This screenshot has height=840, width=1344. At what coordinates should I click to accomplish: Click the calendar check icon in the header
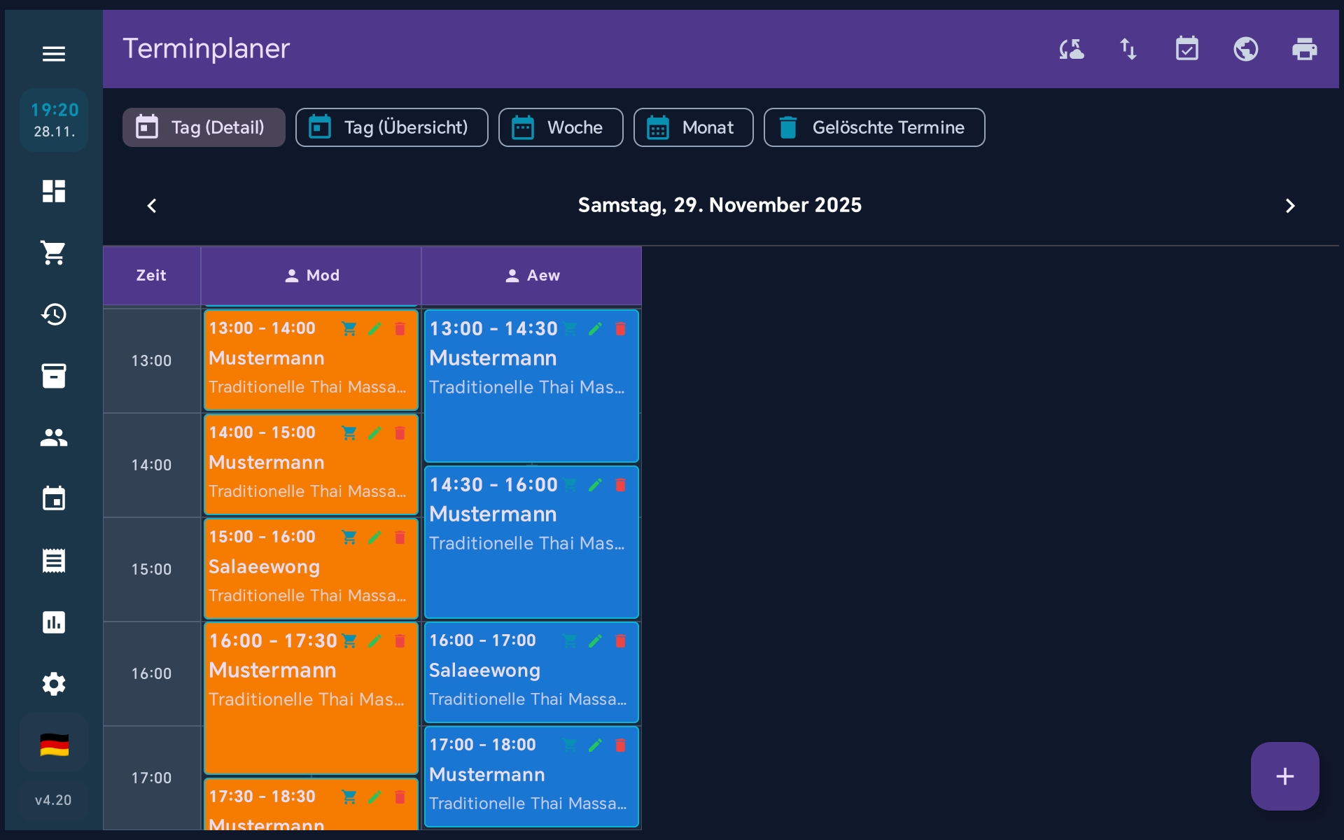click(1186, 49)
